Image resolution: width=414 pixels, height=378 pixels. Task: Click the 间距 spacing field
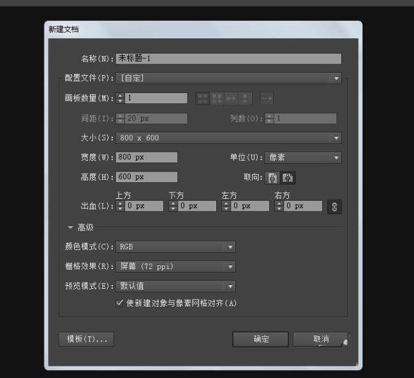pyautogui.click(x=156, y=119)
